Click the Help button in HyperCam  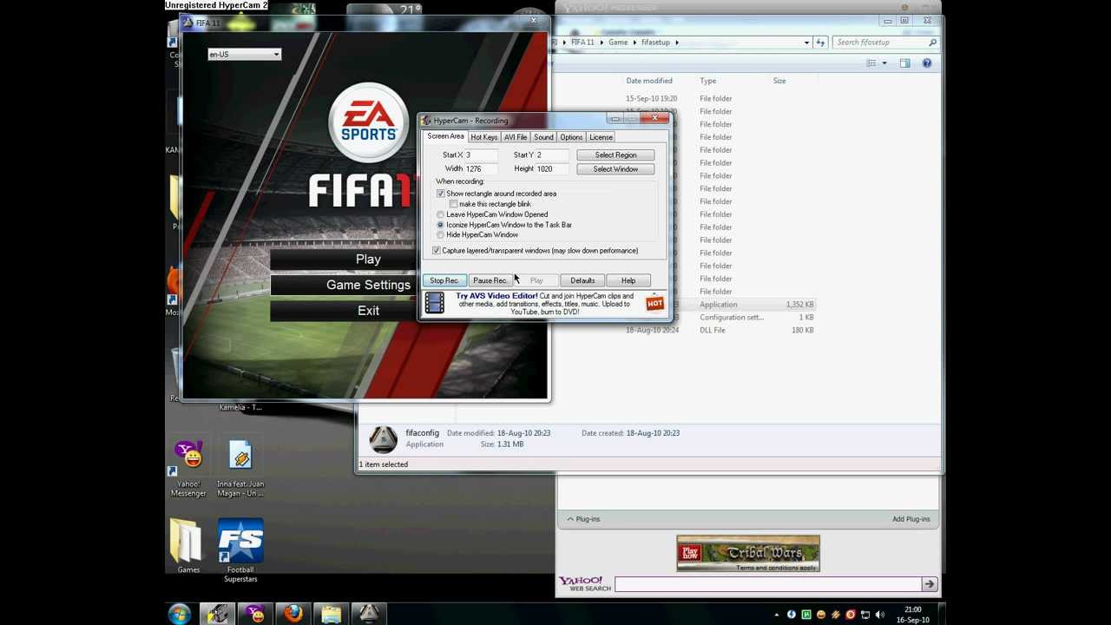(628, 280)
